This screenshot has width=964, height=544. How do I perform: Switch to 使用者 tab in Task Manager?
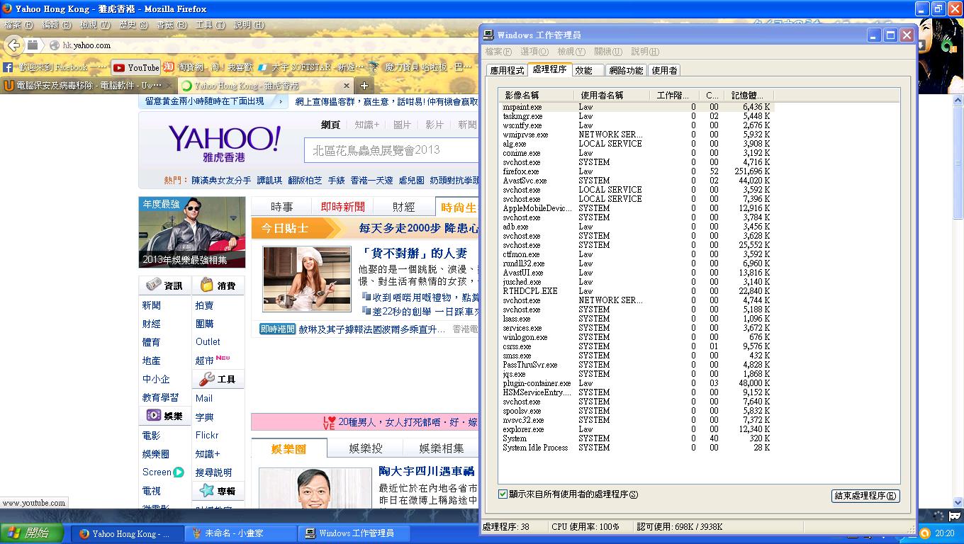[x=664, y=70]
